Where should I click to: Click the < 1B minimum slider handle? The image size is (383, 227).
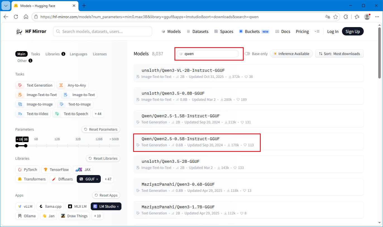pos(17,145)
